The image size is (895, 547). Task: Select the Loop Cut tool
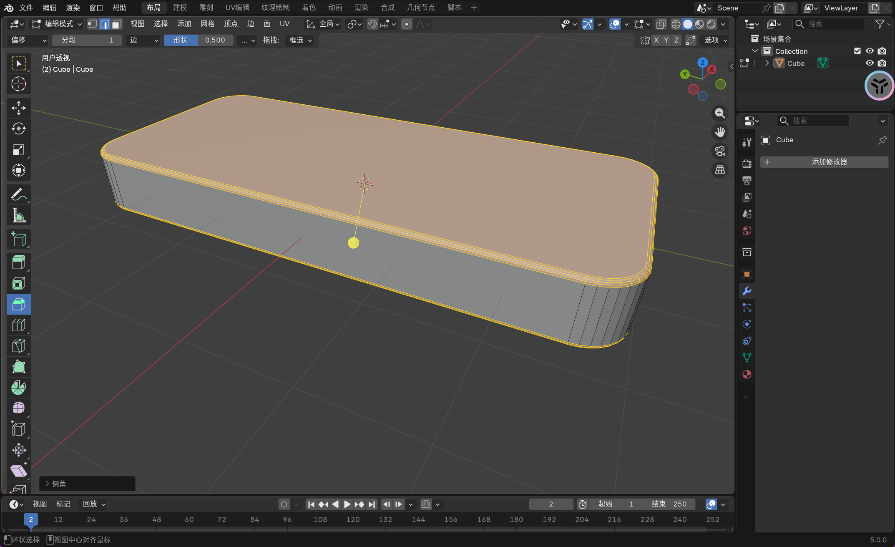pyautogui.click(x=18, y=325)
